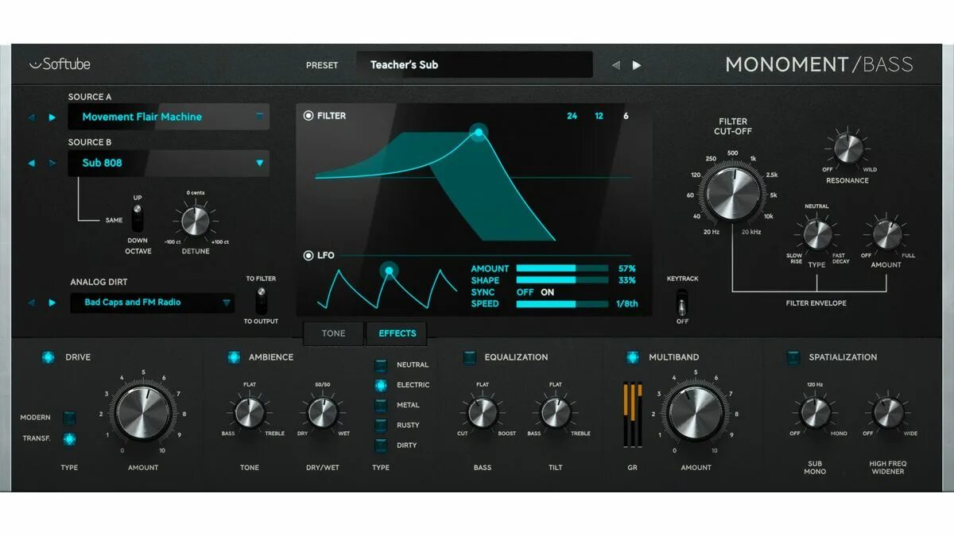Click the Equalization Bass knob

click(482, 412)
